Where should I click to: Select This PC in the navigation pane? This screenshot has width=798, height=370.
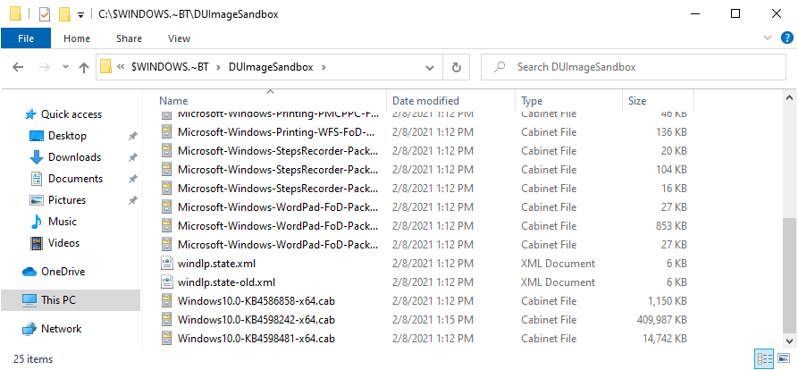click(x=71, y=299)
